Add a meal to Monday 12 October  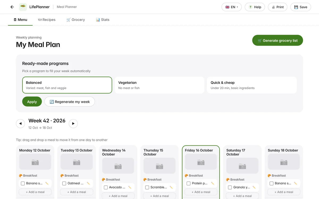pos(35,192)
